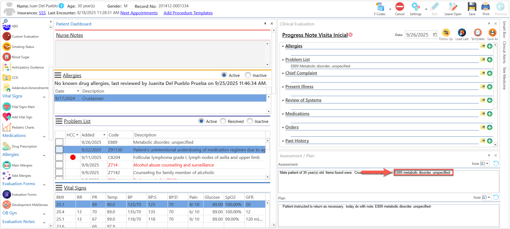Select Resolved radio in Problem List
The height and width of the screenshot is (229, 510).
[223, 121]
